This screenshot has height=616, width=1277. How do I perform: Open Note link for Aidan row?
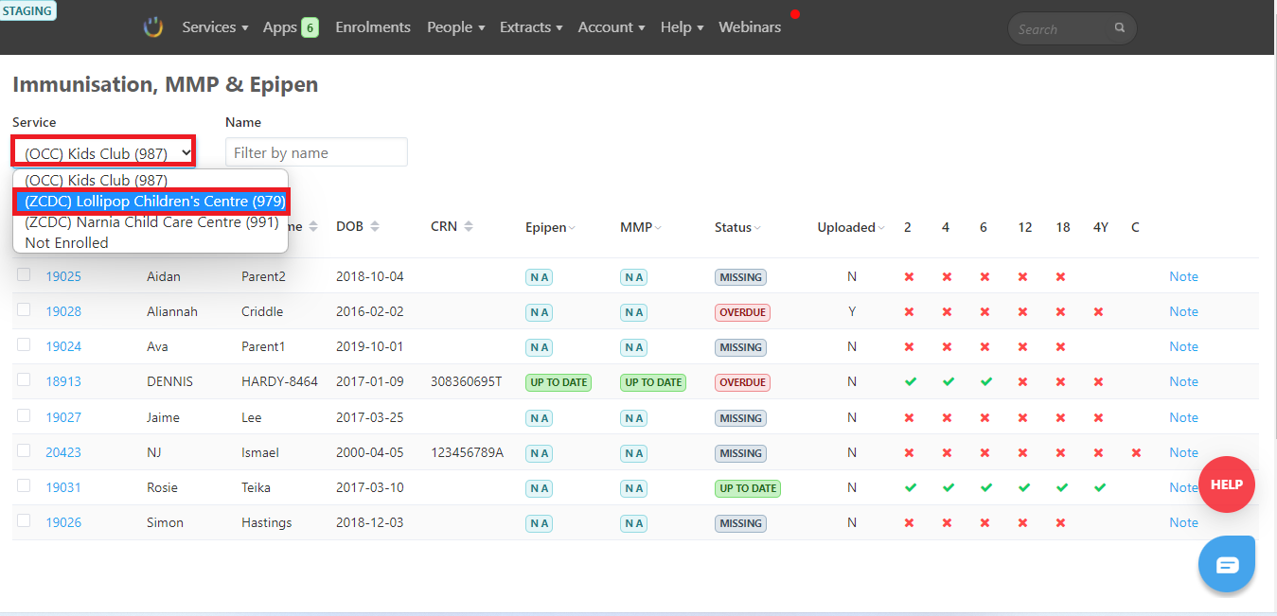[1183, 277]
